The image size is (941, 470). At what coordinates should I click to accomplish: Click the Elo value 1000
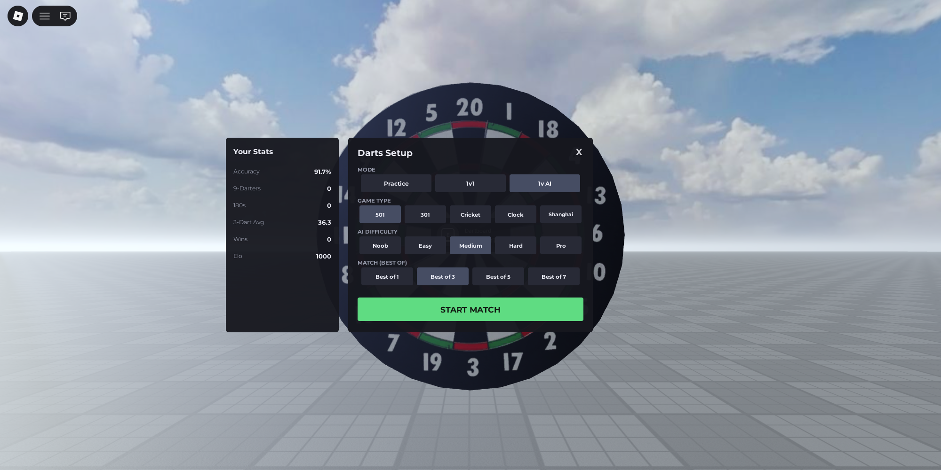(x=323, y=256)
